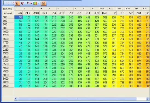Image resolution: width=150 pixels, height=103 pixels.
Task: Select column header 1
Action: [18, 9]
